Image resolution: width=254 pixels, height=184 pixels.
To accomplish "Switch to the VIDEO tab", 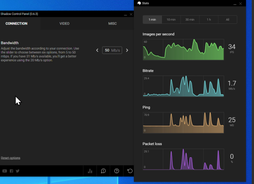I will [64, 23].
